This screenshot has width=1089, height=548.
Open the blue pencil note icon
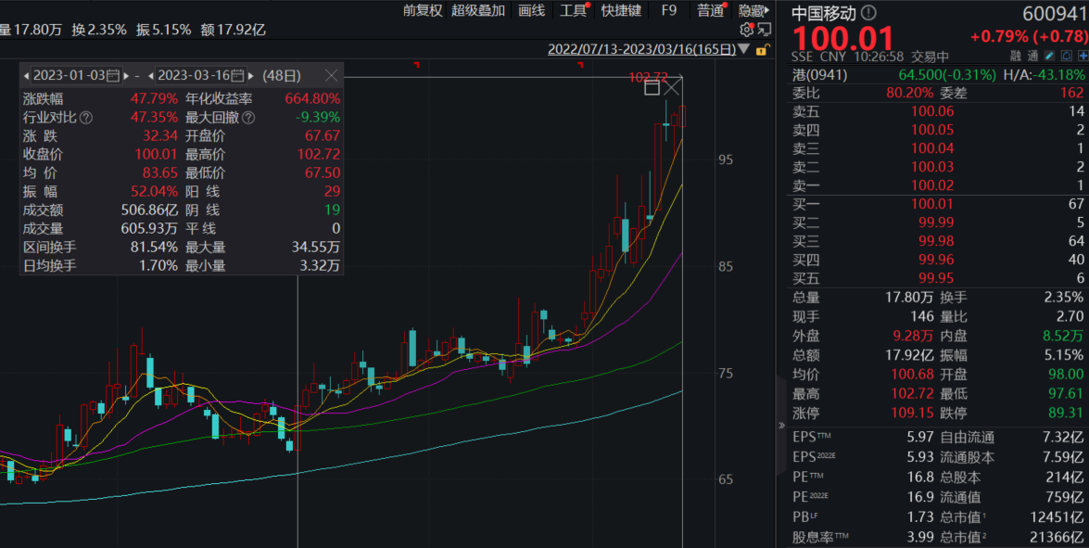click(x=1050, y=57)
